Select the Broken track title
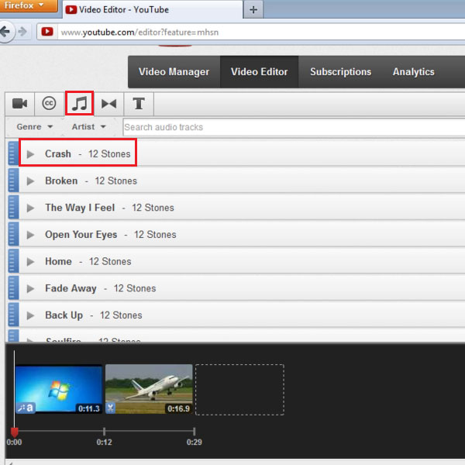This screenshot has width=465, height=465. 61,181
